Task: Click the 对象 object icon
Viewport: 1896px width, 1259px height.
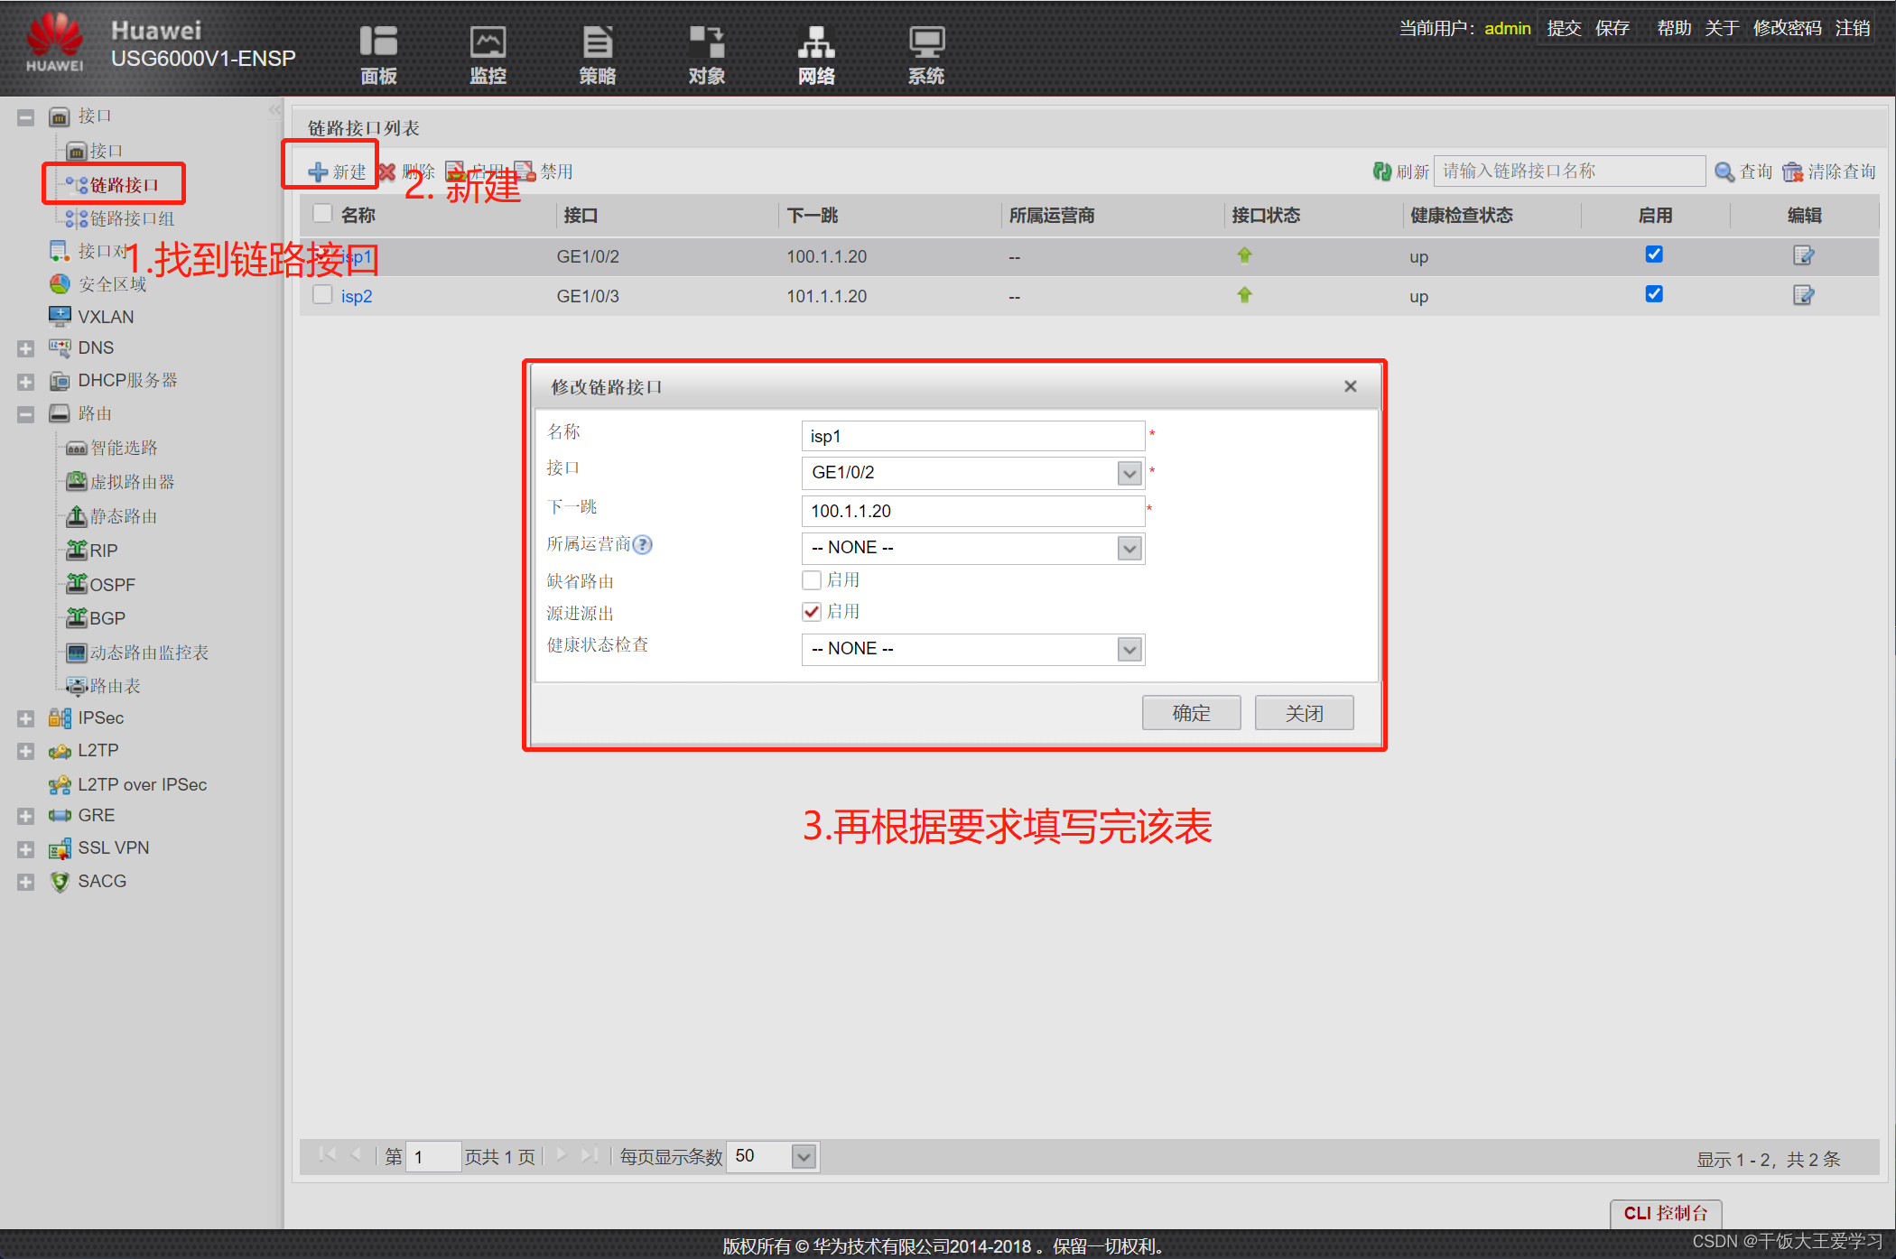Action: click(x=707, y=42)
